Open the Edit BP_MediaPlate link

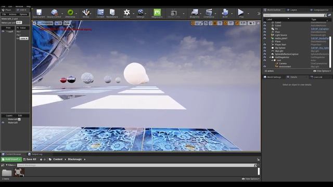click(x=320, y=38)
